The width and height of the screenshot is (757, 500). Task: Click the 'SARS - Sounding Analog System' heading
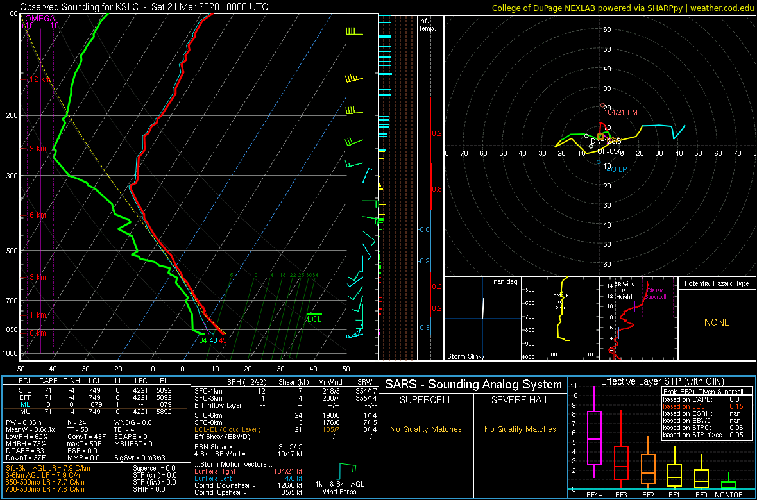(x=473, y=385)
